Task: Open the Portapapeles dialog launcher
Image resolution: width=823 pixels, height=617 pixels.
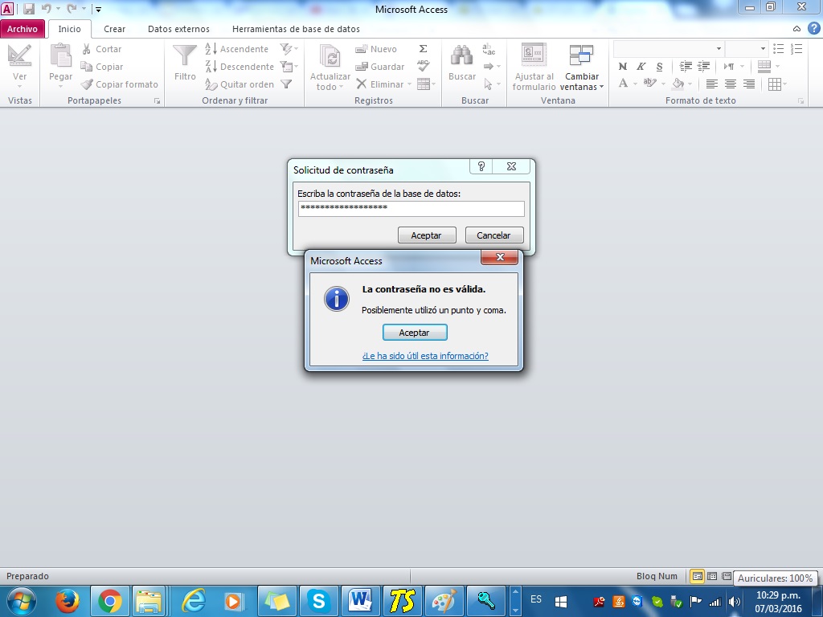Action: tap(157, 100)
